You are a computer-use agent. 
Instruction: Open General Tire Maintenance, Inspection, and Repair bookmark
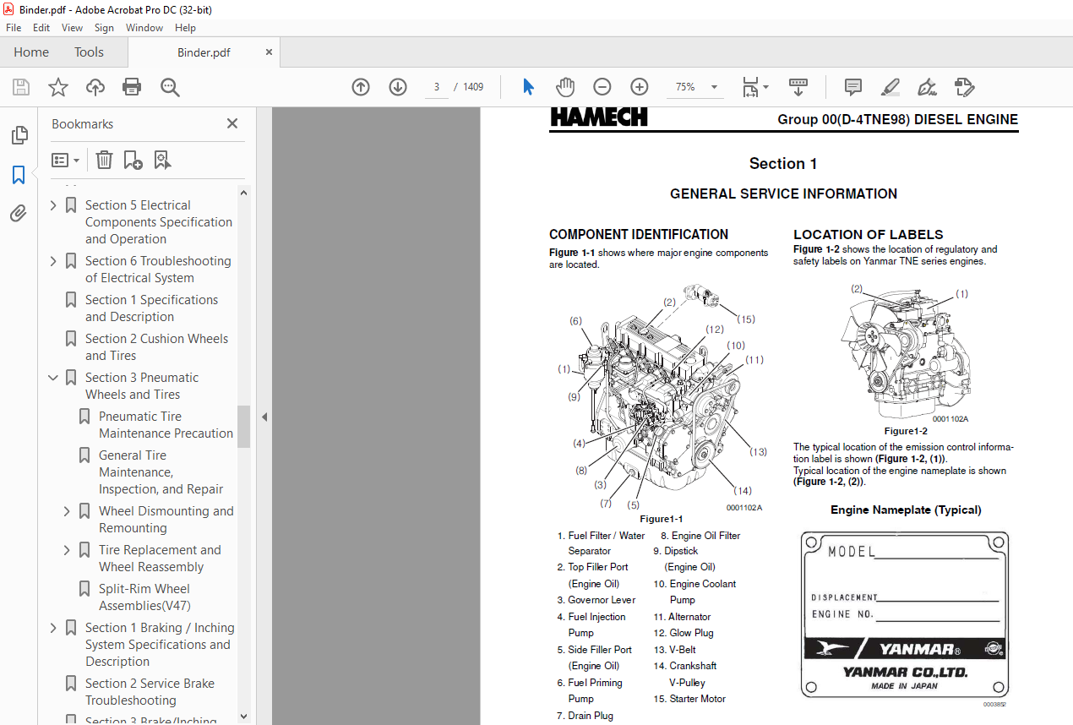coord(161,472)
